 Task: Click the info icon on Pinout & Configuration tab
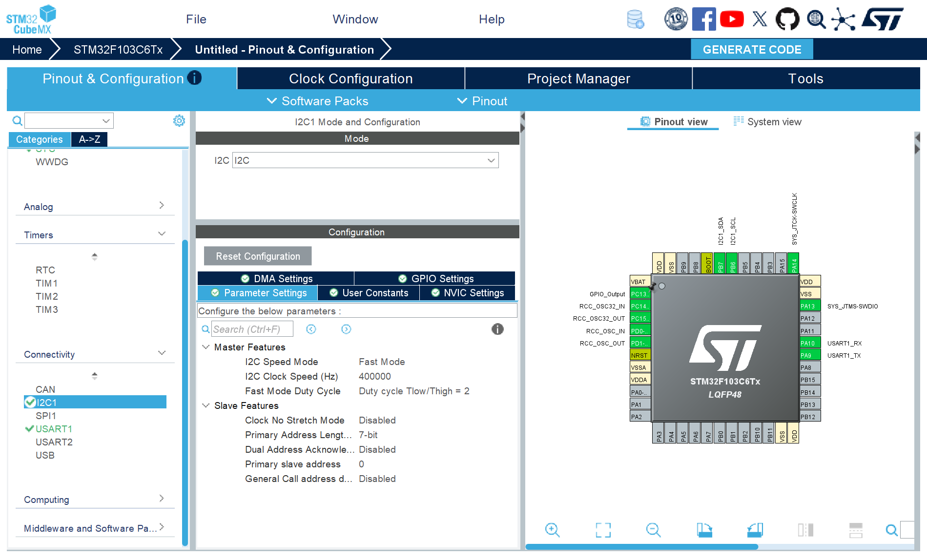click(x=194, y=78)
